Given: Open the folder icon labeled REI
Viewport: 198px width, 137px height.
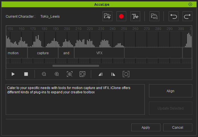Looking at the screenshot, I should [x=154, y=16].
